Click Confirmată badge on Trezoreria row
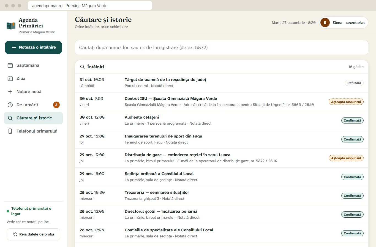376x247 pixels. point(352,196)
